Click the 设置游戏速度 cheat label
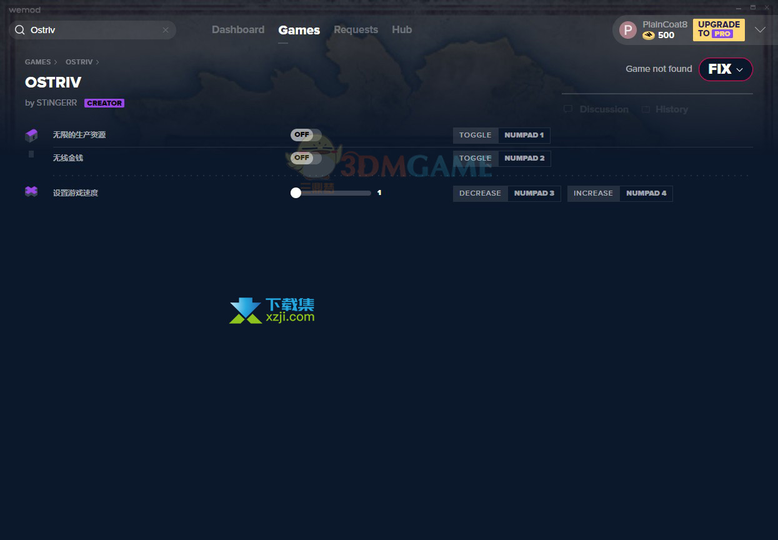Image resolution: width=778 pixels, height=540 pixels. (76, 193)
